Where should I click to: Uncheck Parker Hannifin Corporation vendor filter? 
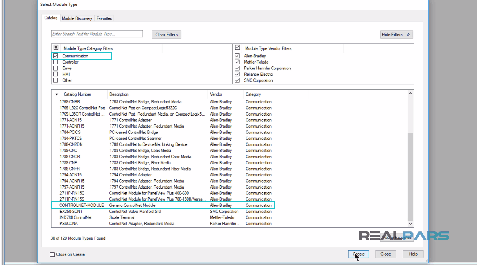(x=237, y=68)
